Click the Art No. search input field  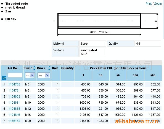15,75
